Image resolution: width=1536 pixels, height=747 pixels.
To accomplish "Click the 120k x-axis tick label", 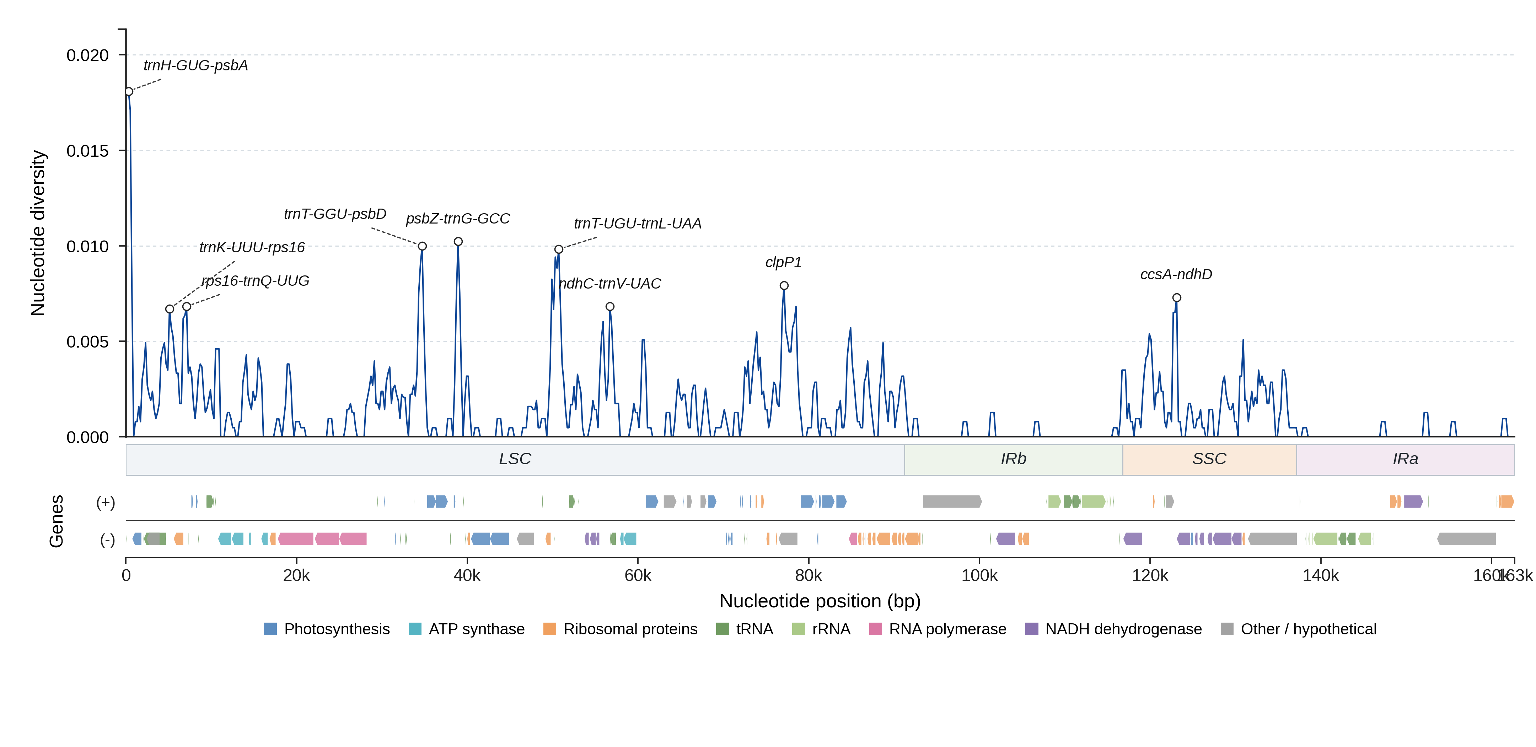I will coord(1150,575).
